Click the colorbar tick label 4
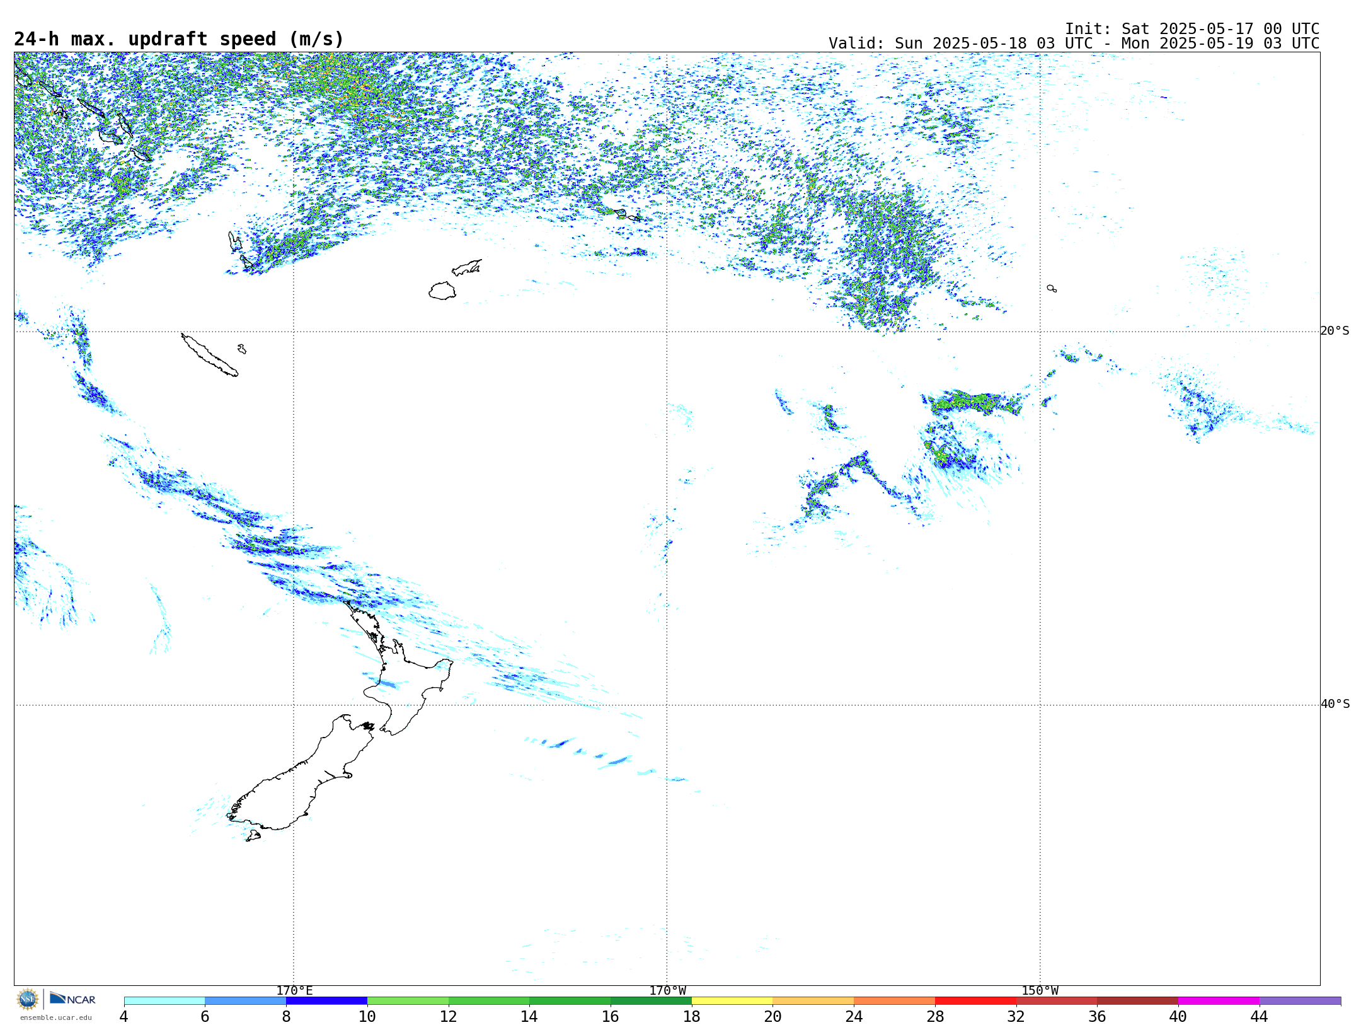1361x1025 pixels. (123, 1017)
